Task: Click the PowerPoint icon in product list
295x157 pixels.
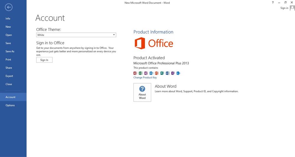Action: tap(157, 73)
